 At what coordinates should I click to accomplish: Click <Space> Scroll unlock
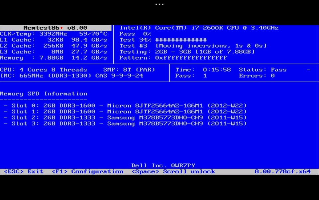point(173,171)
